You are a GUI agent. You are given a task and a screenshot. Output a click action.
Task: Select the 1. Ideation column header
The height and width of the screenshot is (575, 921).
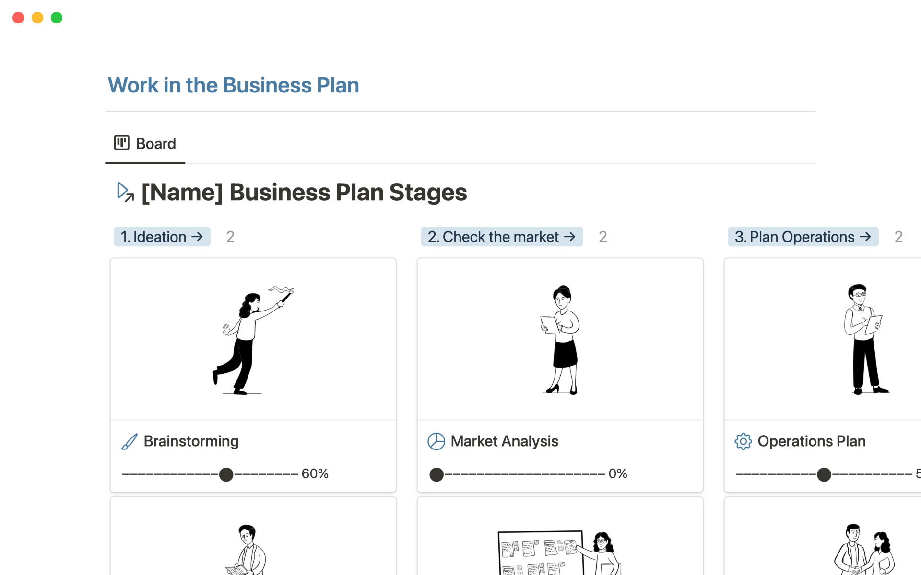click(x=153, y=237)
